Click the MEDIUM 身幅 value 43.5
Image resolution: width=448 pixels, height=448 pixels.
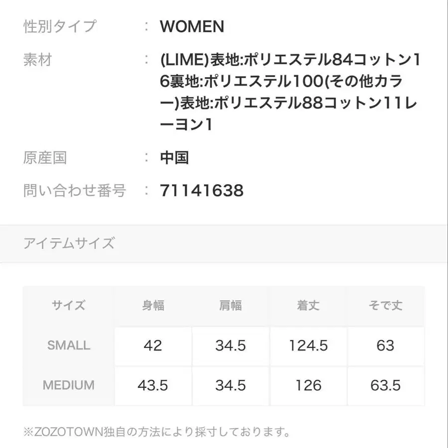coord(153,385)
